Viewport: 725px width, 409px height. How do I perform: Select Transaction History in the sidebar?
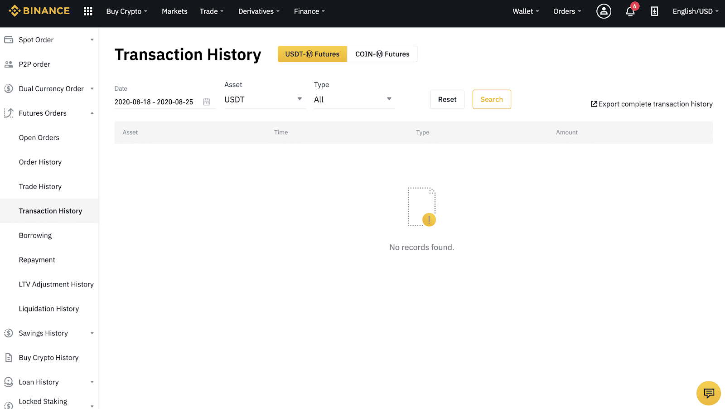[49, 211]
